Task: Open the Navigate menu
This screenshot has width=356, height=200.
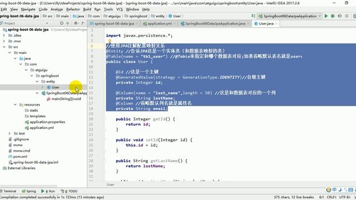Action: [28, 9]
